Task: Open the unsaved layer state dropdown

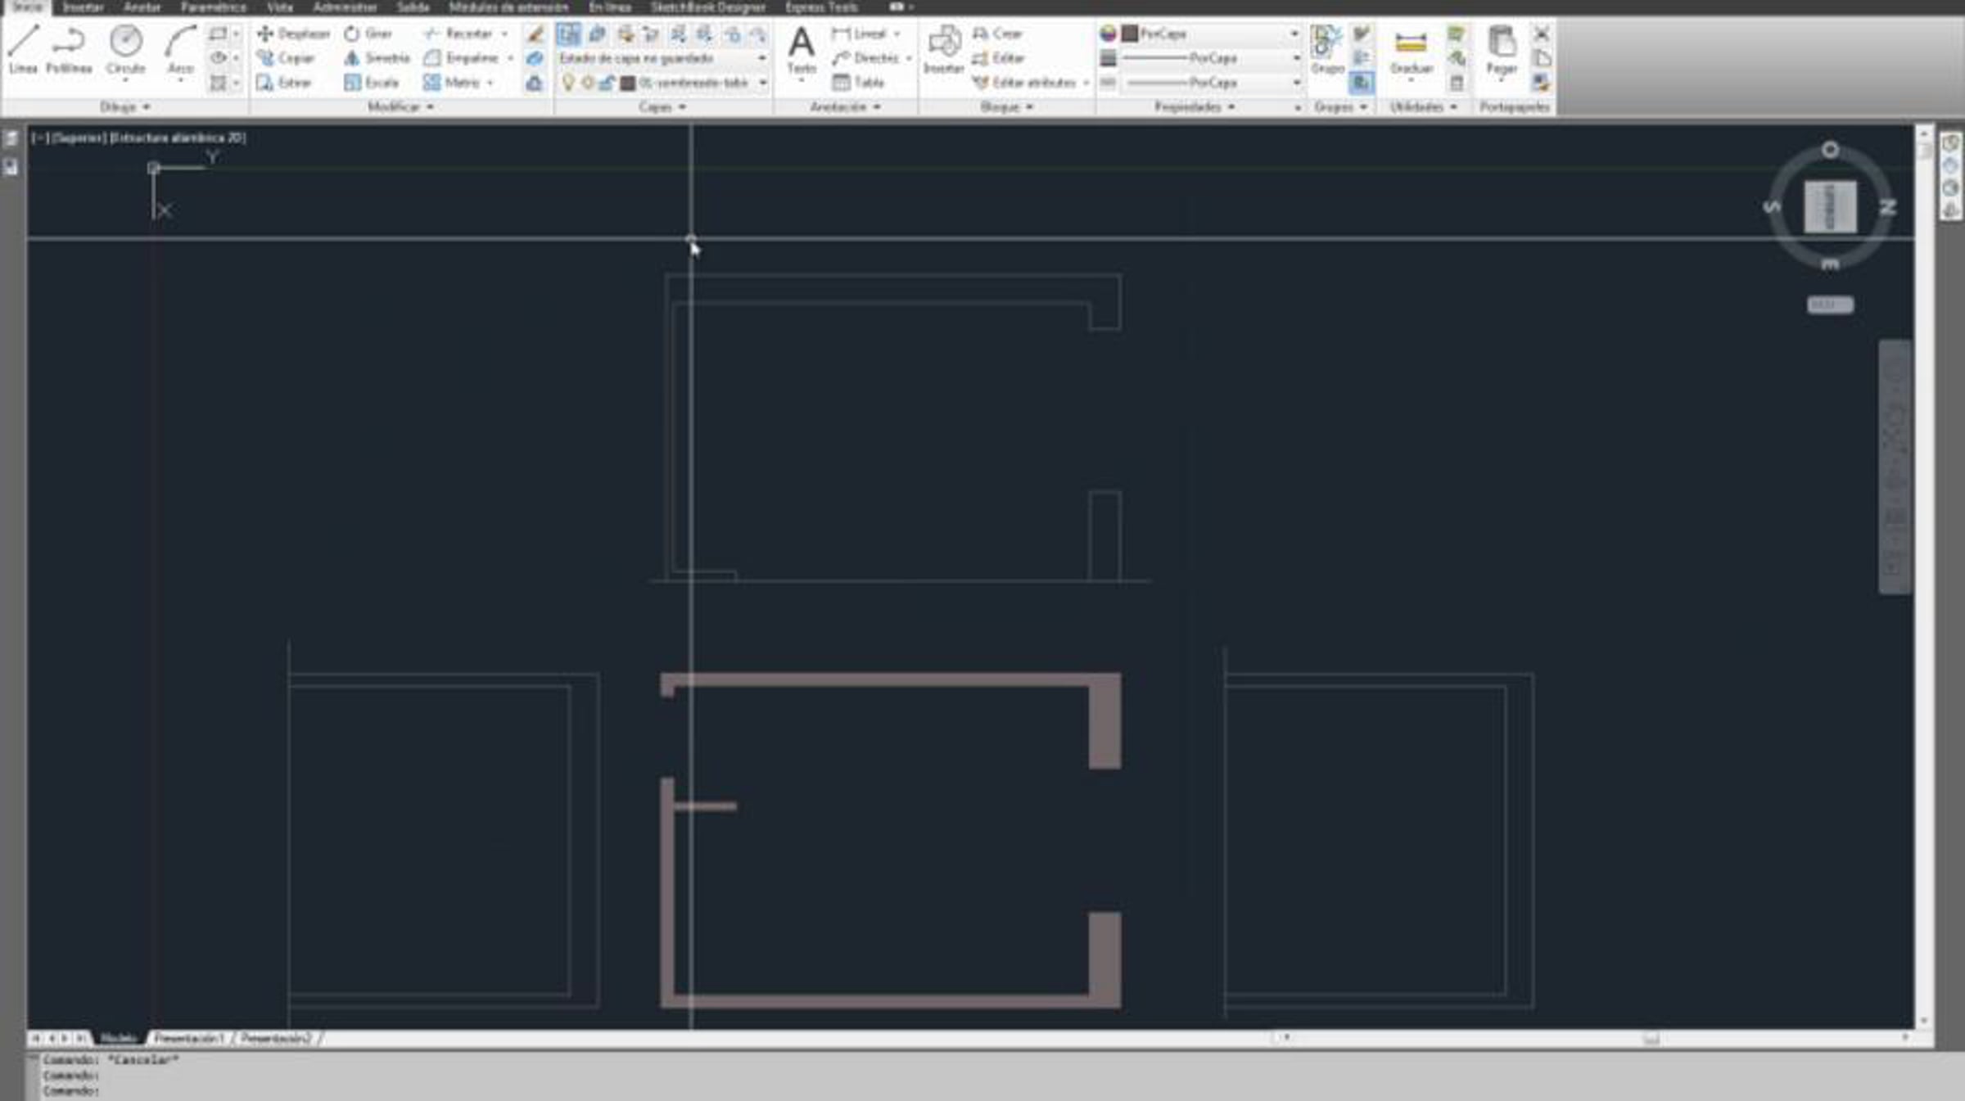Action: click(x=761, y=59)
